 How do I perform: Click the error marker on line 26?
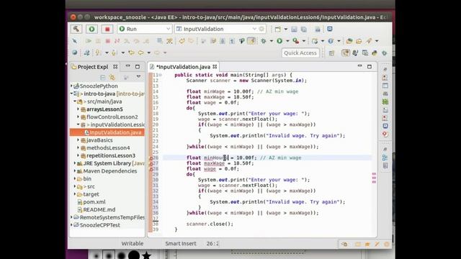(151, 158)
